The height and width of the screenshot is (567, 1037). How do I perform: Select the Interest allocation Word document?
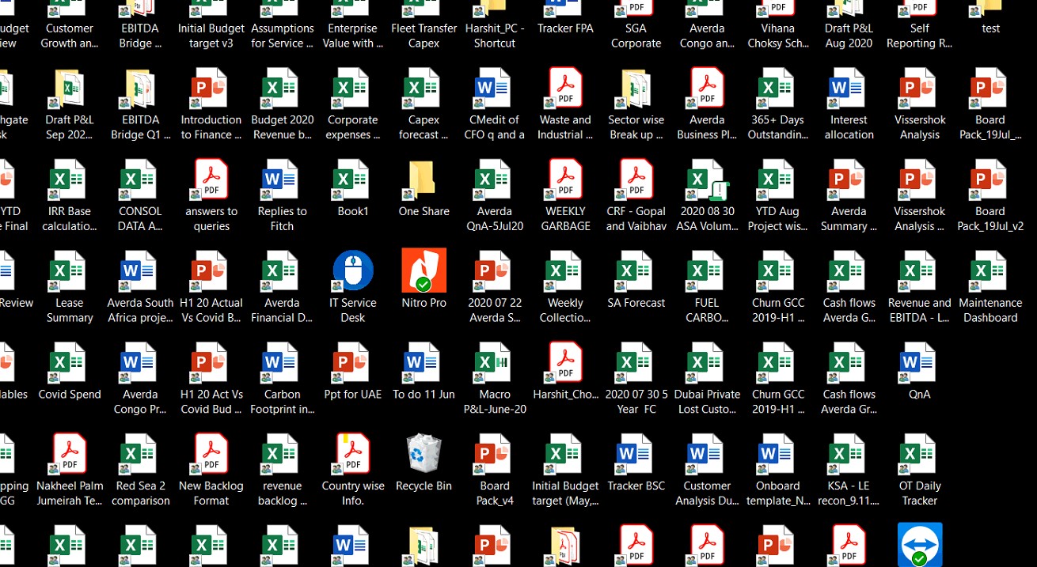tap(849, 87)
